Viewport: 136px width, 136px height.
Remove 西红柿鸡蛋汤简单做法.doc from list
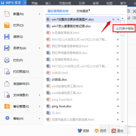(x=118, y=53)
